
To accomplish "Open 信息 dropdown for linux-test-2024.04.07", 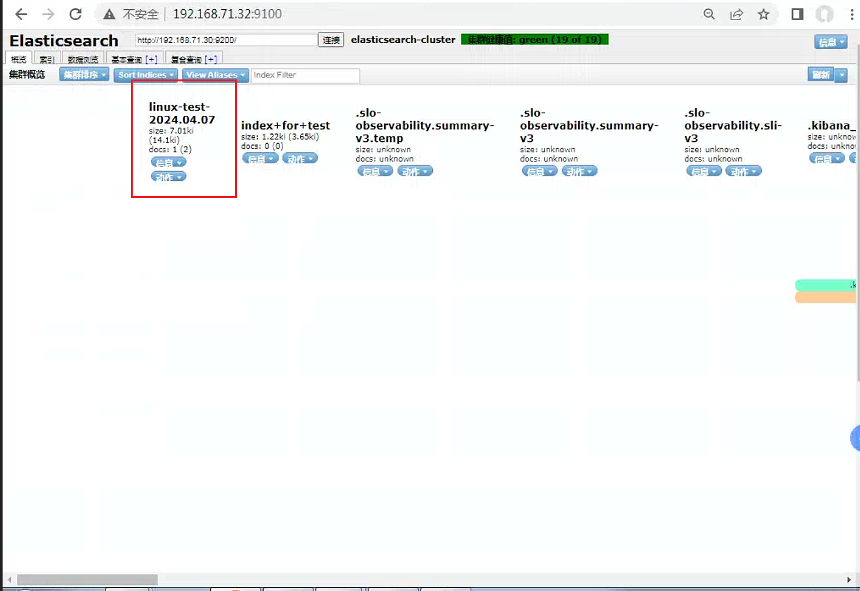I will [x=169, y=162].
